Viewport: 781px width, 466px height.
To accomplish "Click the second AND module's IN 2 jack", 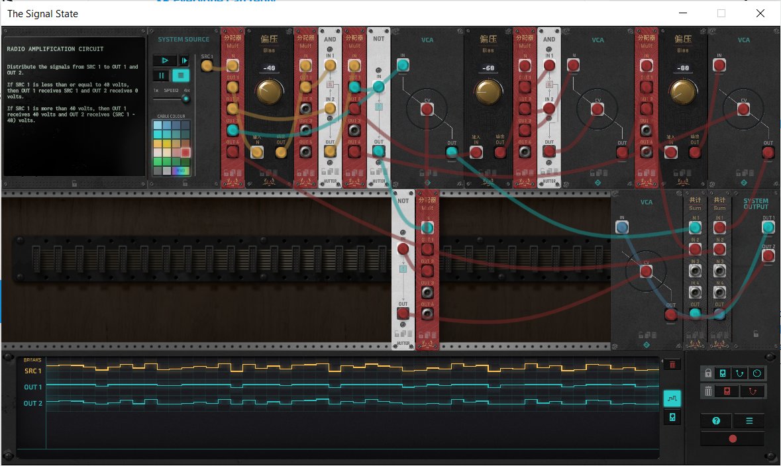I will click(x=549, y=109).
